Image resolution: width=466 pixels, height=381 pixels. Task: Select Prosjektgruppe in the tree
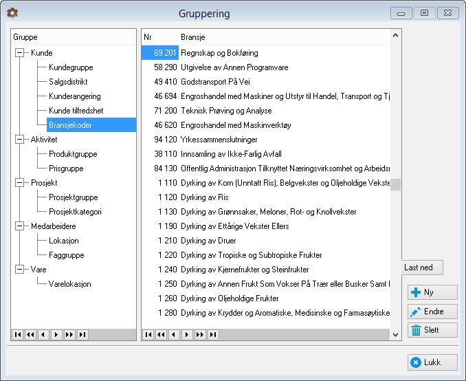tap(73, 197)
